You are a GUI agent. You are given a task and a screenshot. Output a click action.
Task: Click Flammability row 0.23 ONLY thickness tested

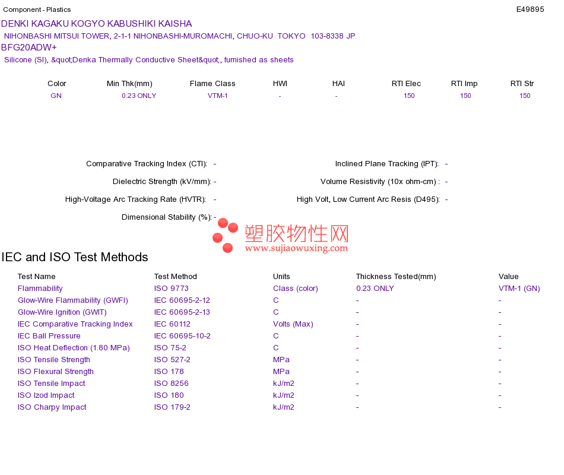click(375, 288)
